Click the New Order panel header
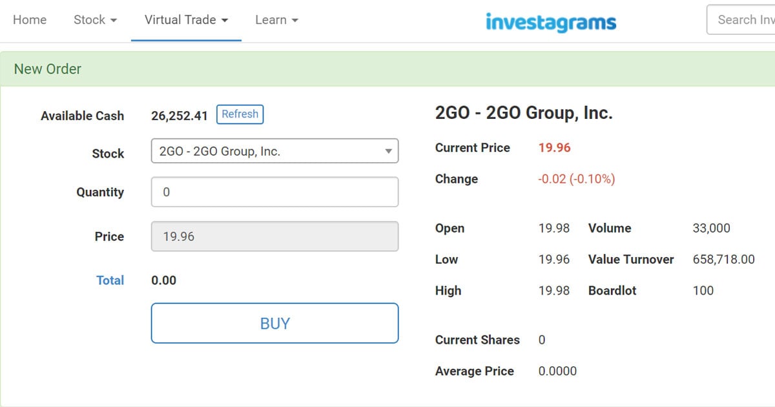Image resolution: width=775 pixels, height=407 pixels. [x=387, y=68]
